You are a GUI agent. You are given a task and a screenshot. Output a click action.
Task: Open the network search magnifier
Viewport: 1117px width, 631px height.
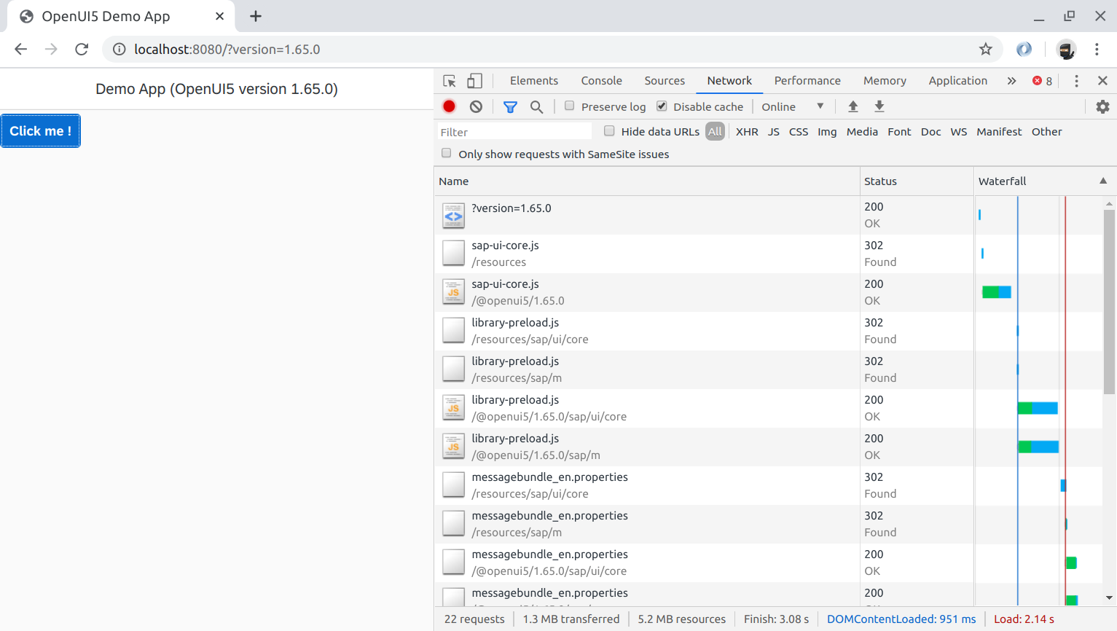pyautogui.click(x=536, y=106)
